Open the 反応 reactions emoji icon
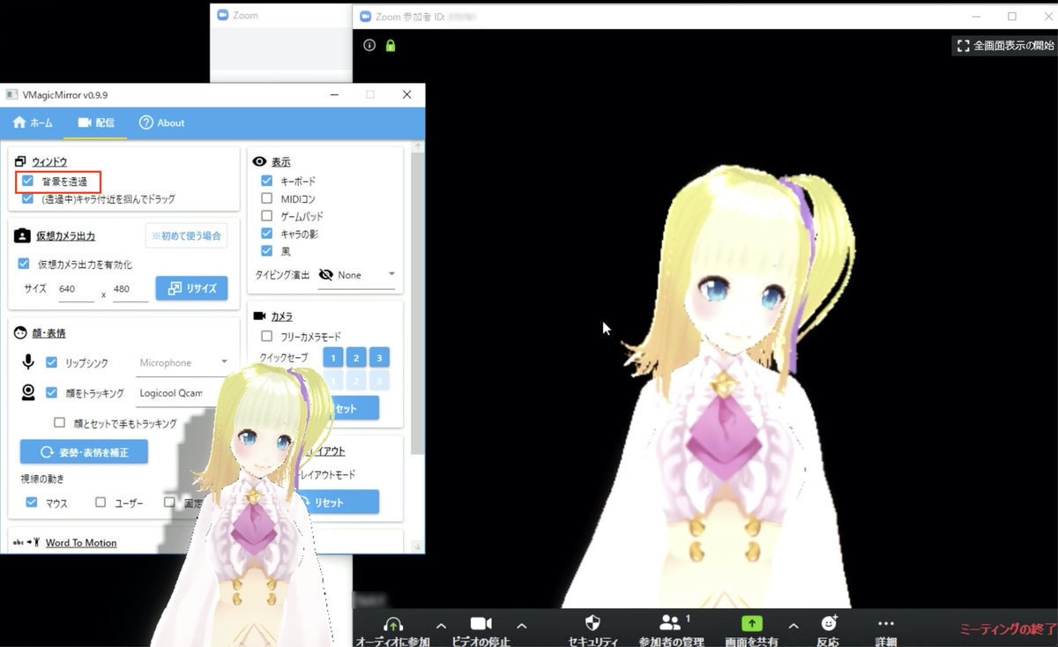1058x647 pixels. [x=829, y=622]
